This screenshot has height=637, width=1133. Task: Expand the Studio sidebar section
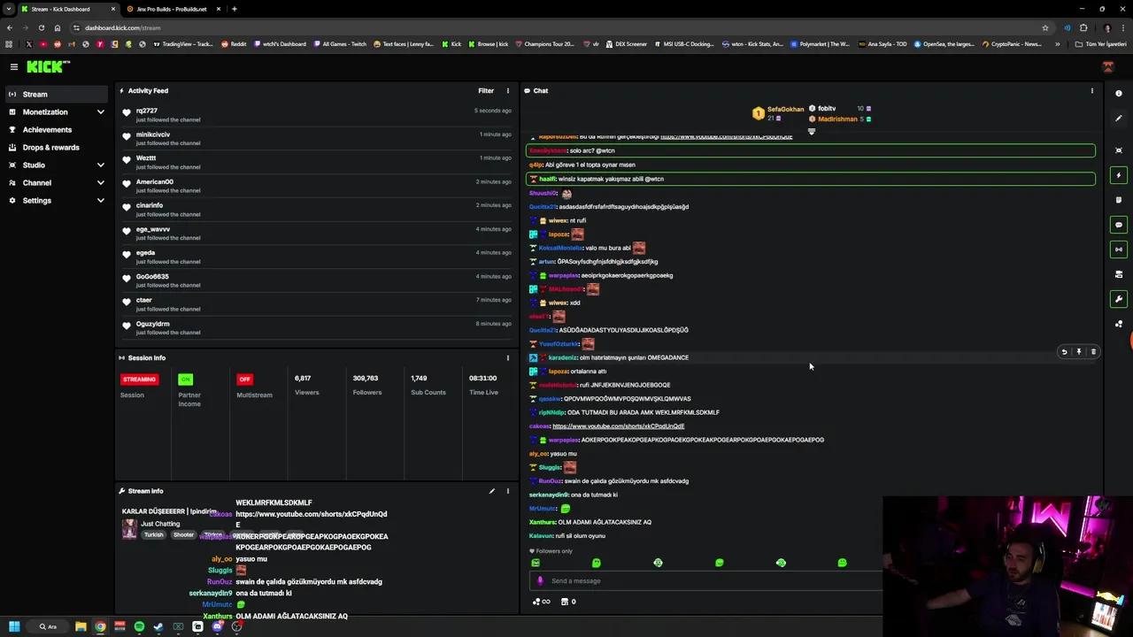pyautogui.click(x=100, y=165)
